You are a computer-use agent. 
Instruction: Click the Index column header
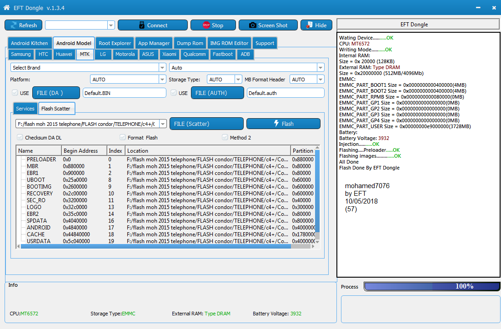click(115, 150)
